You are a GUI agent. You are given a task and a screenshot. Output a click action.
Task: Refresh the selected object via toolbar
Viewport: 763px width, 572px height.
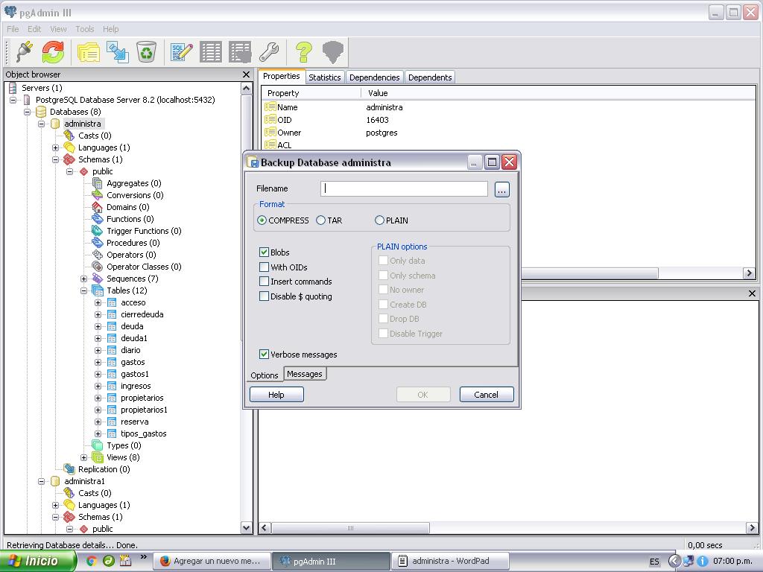53,51
